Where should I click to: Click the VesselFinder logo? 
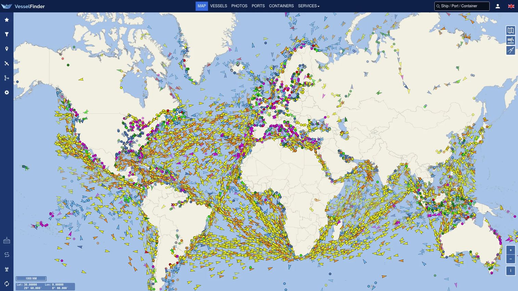(23, 6)
